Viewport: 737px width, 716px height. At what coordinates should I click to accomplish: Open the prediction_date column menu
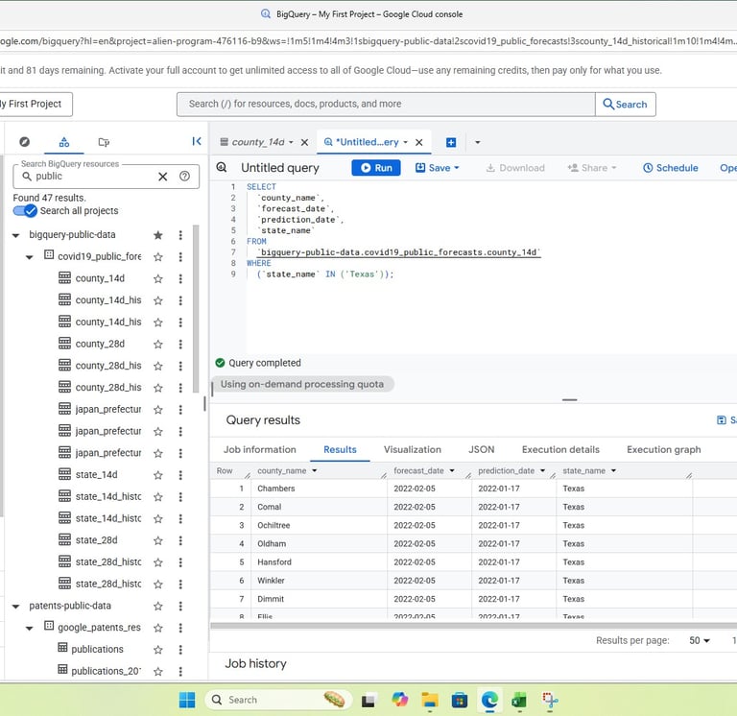(542, 470)
